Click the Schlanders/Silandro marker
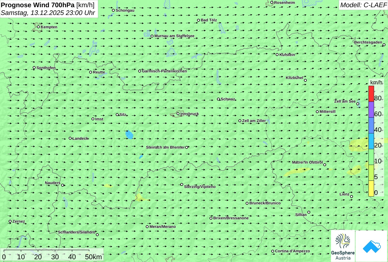This screenshot has height=262, width=388. 97,235
